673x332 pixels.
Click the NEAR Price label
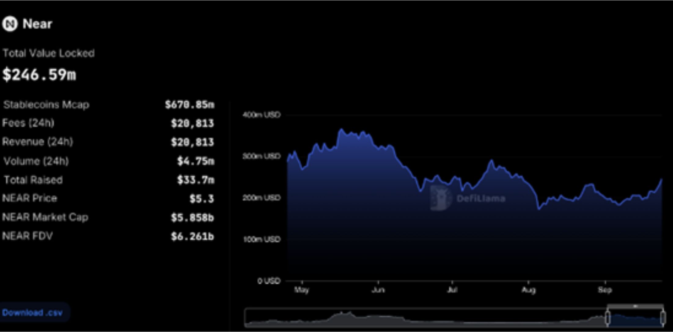tap(29, 198)
